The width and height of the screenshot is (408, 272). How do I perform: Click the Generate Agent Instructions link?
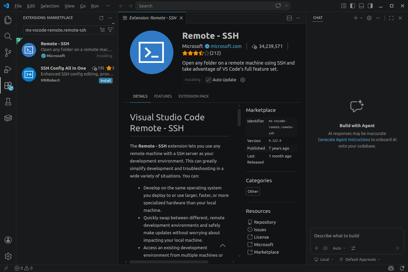tap(344, 140)
